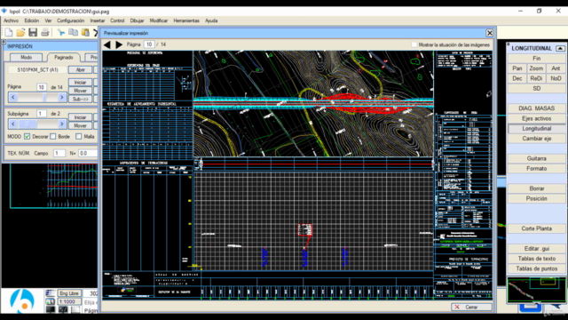Screen dimensions: 568x320
Task: Click Mover button in the Página section
Action: click(x=80, y=91)
